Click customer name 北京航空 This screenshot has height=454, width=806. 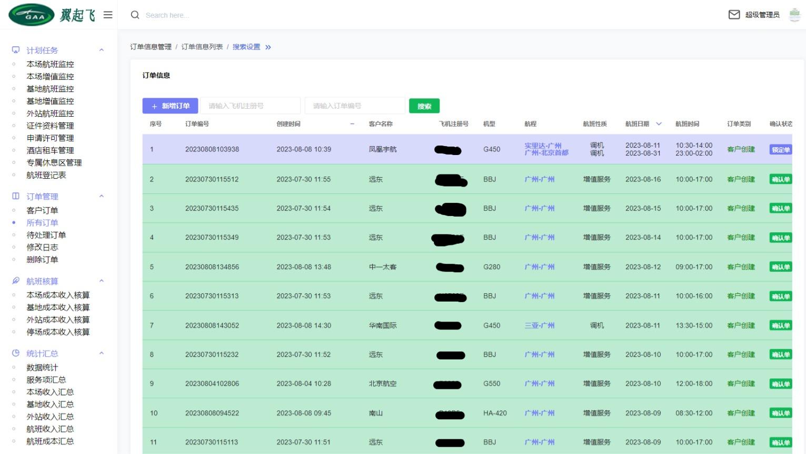click(383, 384)
